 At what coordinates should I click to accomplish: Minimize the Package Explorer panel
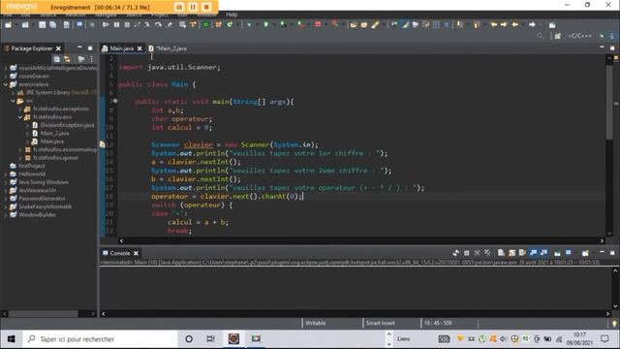point(79,48)
